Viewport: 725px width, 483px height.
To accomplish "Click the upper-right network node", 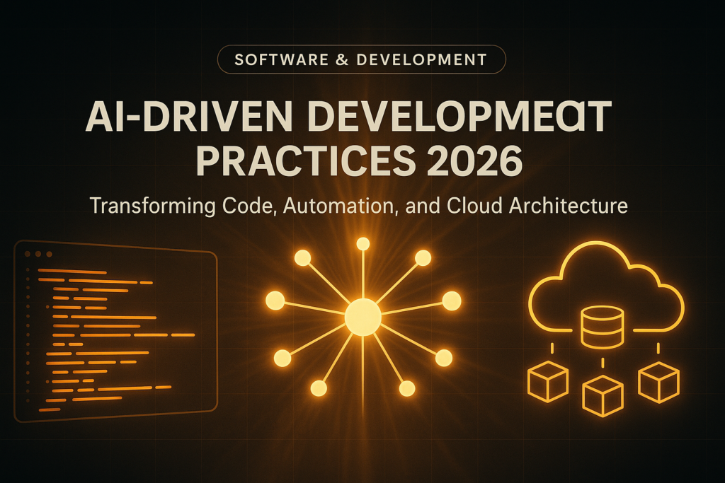I will pos(423,258).
